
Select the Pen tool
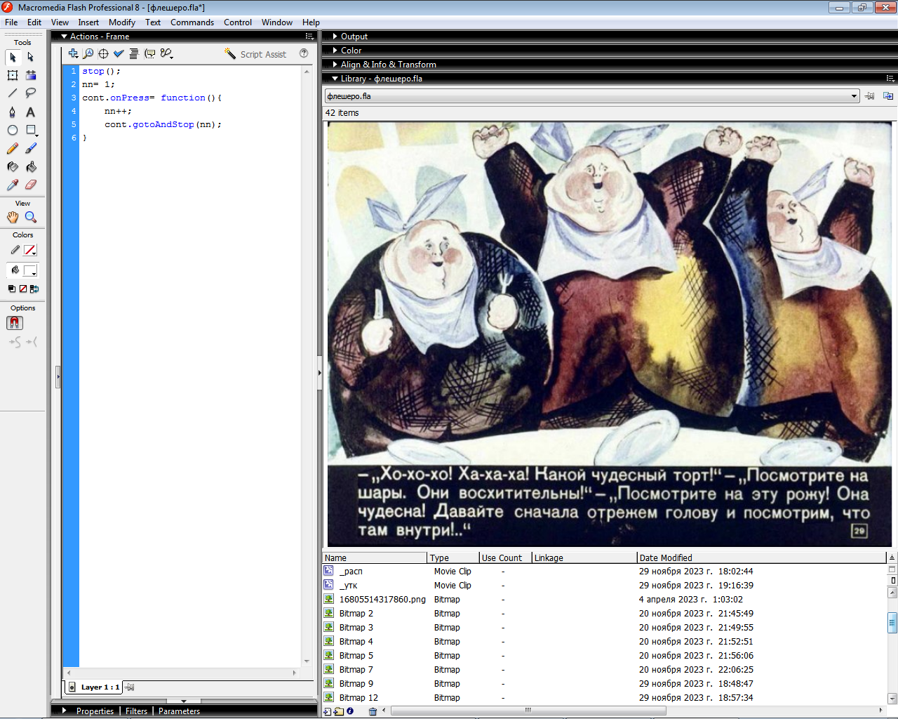pos(13,112)
